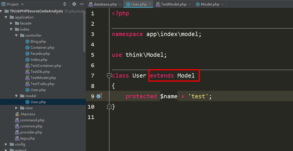
Task: Close the Model.php tab
Action: 222,4
